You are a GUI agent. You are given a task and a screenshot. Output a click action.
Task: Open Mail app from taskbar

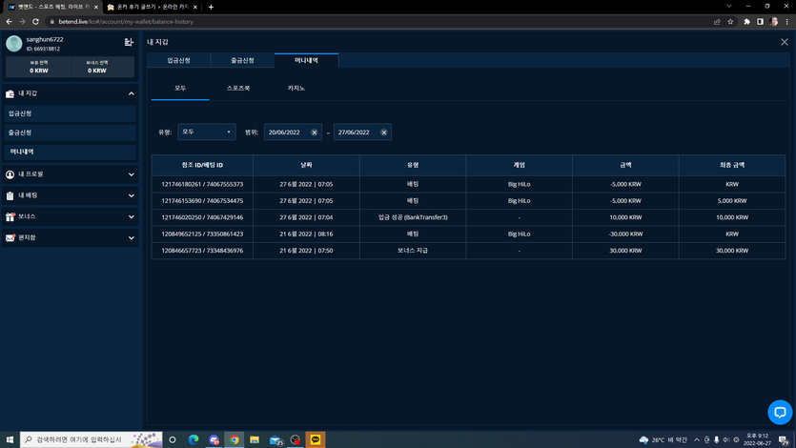(x=276, y=439)
